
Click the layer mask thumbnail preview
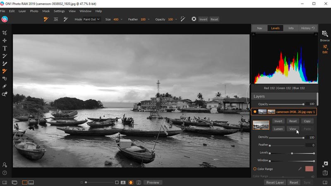click(261, 125)
